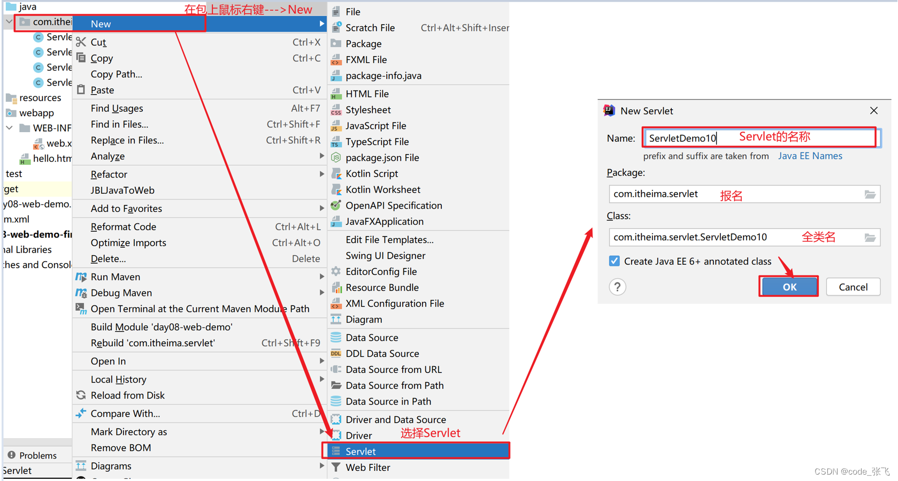The image size is (898, 481).
Task: Click the FXML File icon
Action: (336, 59)
